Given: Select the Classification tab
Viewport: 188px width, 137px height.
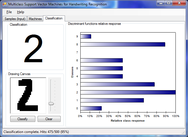Looking at the screenshot, I should pos(54,18).
